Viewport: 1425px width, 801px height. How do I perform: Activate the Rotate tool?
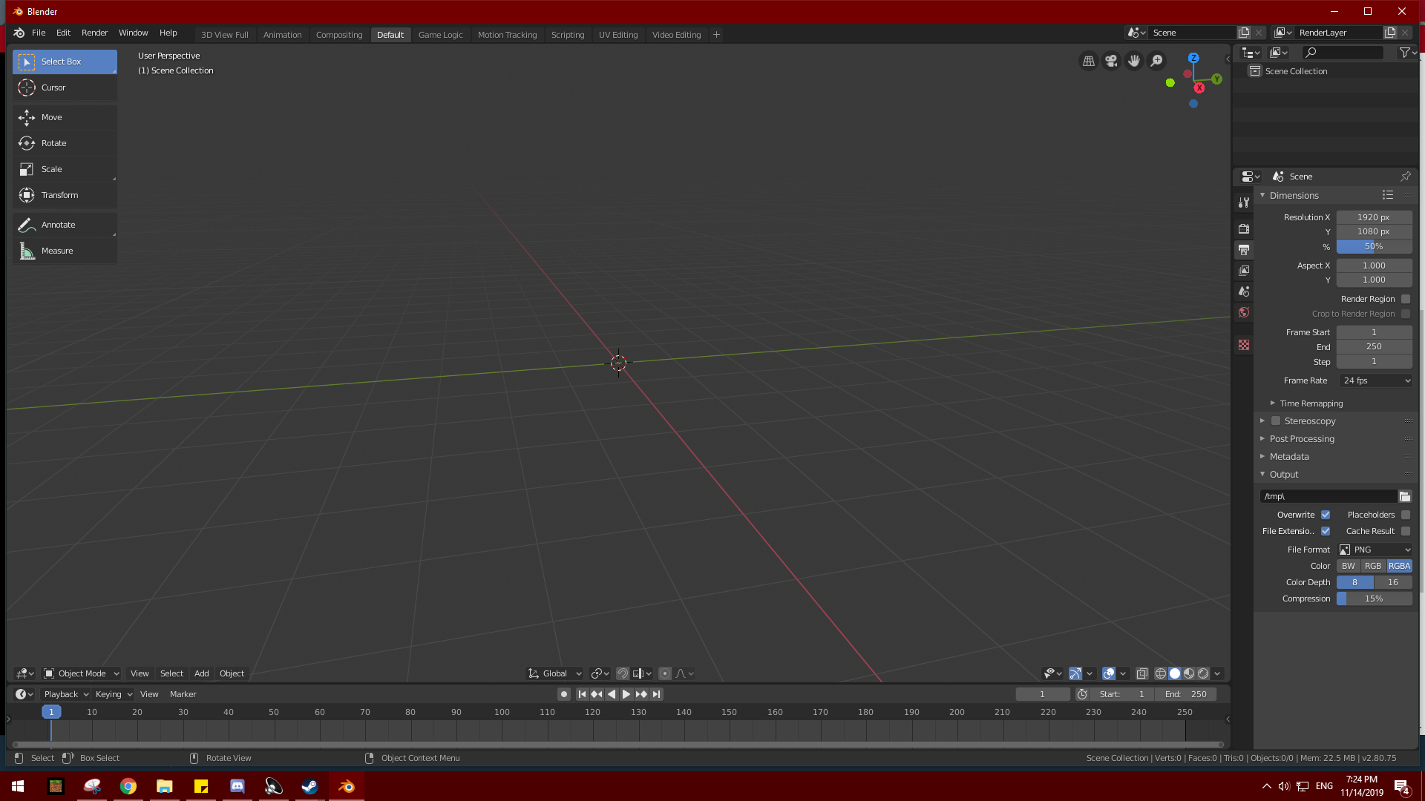point(65,143)
